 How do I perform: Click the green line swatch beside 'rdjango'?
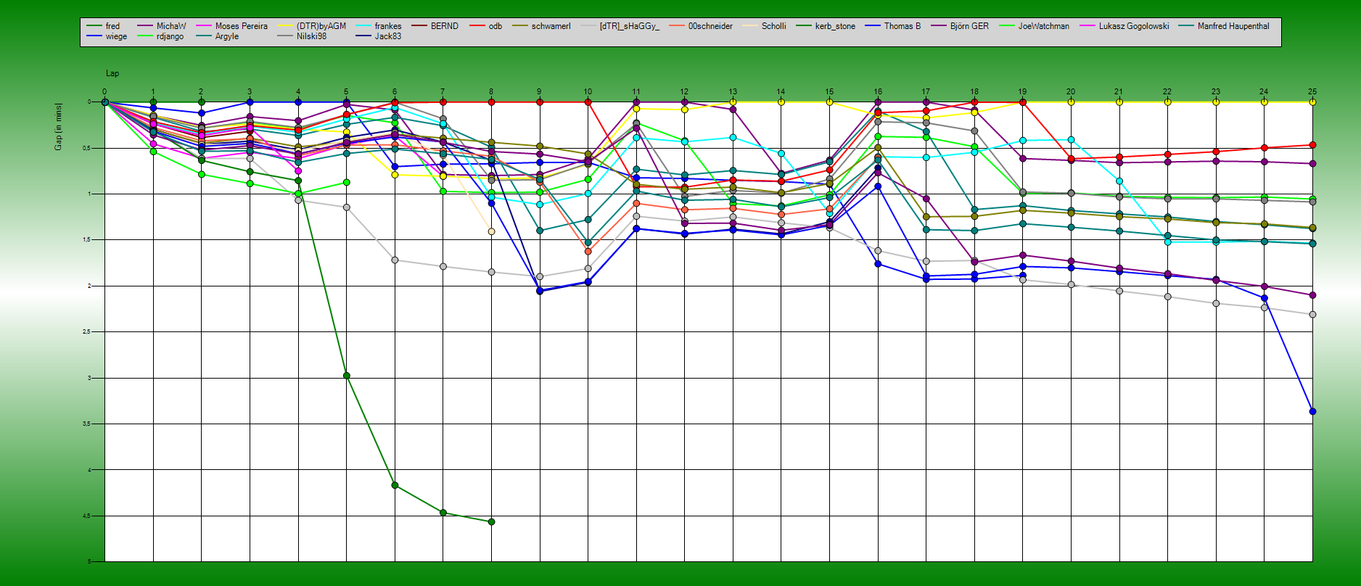click(145, 36)
